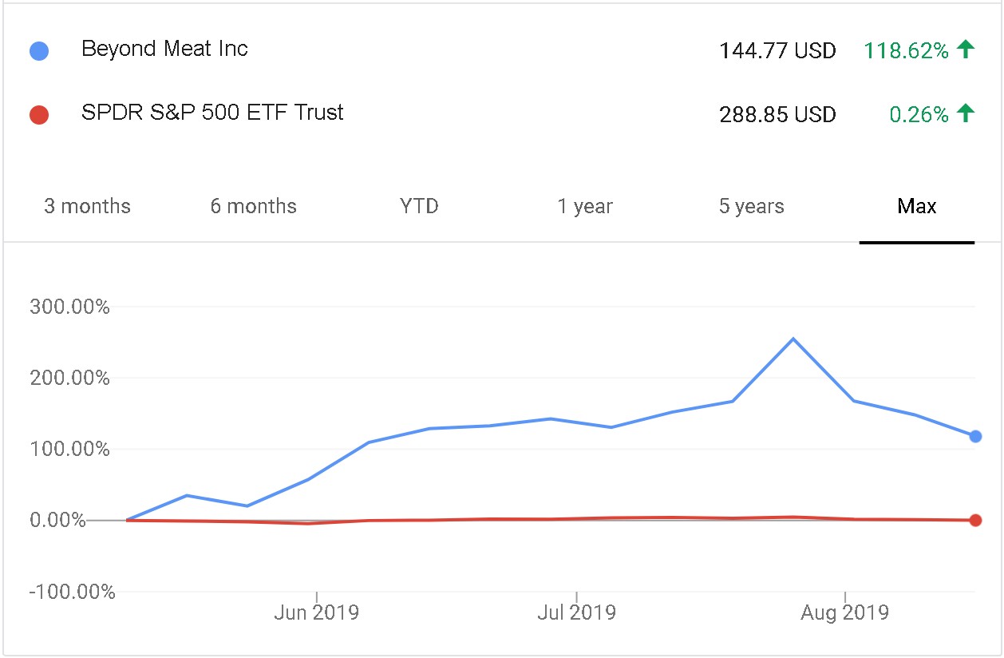1004x658 pixels.
Task: Click the Jul 2019 axis label
Action: click(x=576, y=613)
